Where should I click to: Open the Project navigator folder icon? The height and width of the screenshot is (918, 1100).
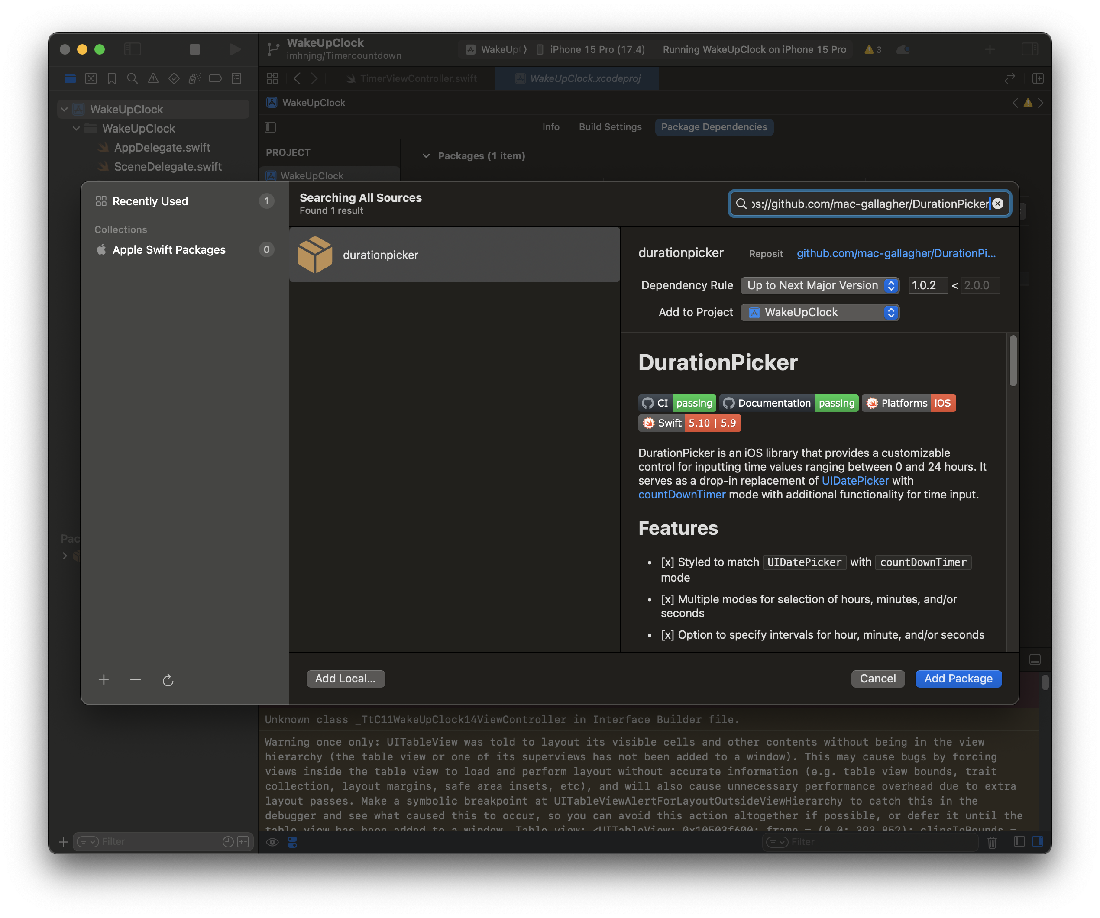70,78
